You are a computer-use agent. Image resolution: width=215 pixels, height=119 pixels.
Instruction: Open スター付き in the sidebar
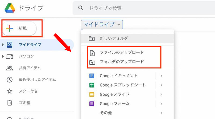point(28,91)
